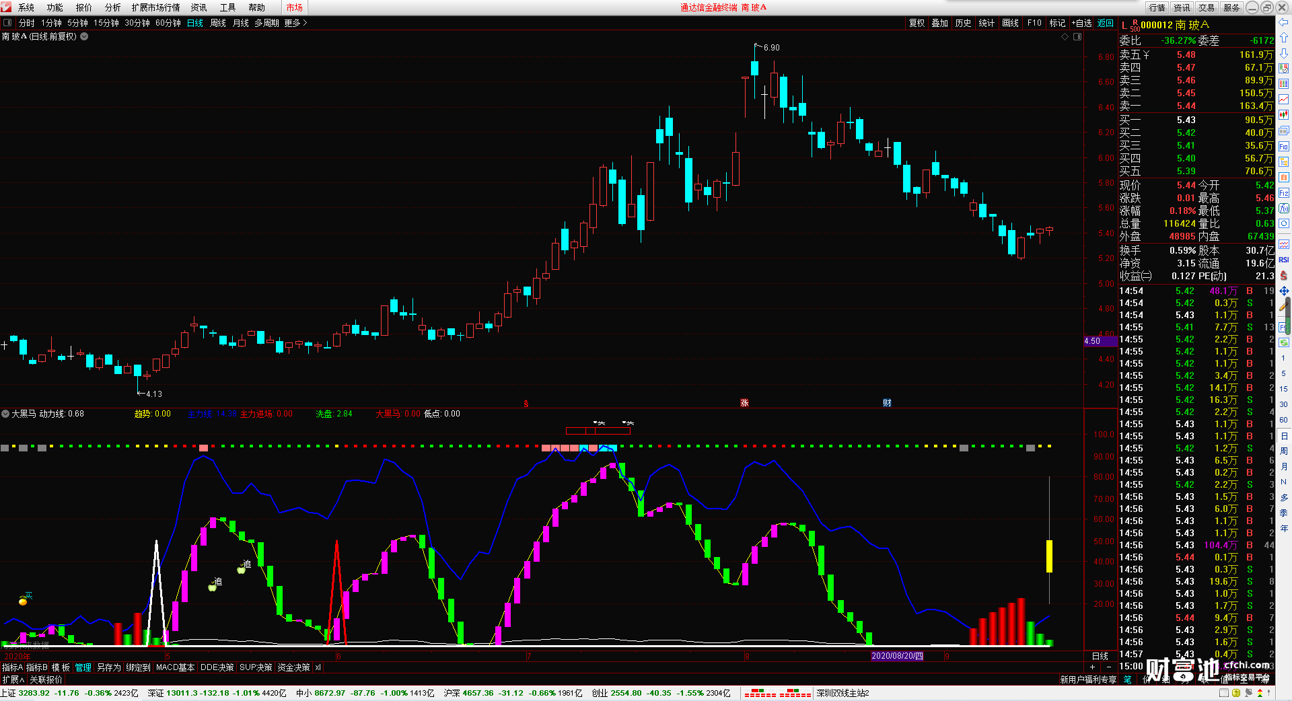Click the F10 company info icon
This screenshot has height=701, width=1292.
coord(1284,146)
